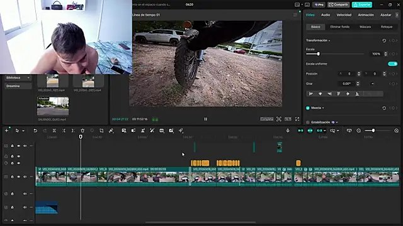Open the preview focus/zoom scan icon
The width and height of the screenshot is (403, 226).
coord(278,119)
